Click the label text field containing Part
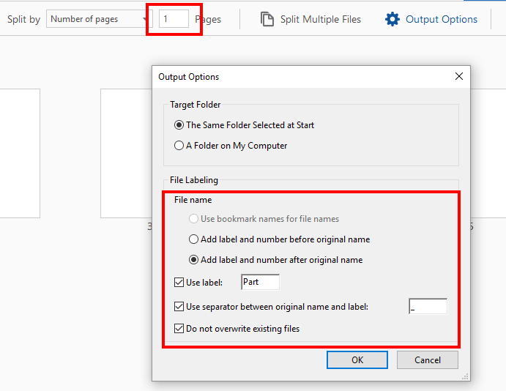 pos(260,283)
